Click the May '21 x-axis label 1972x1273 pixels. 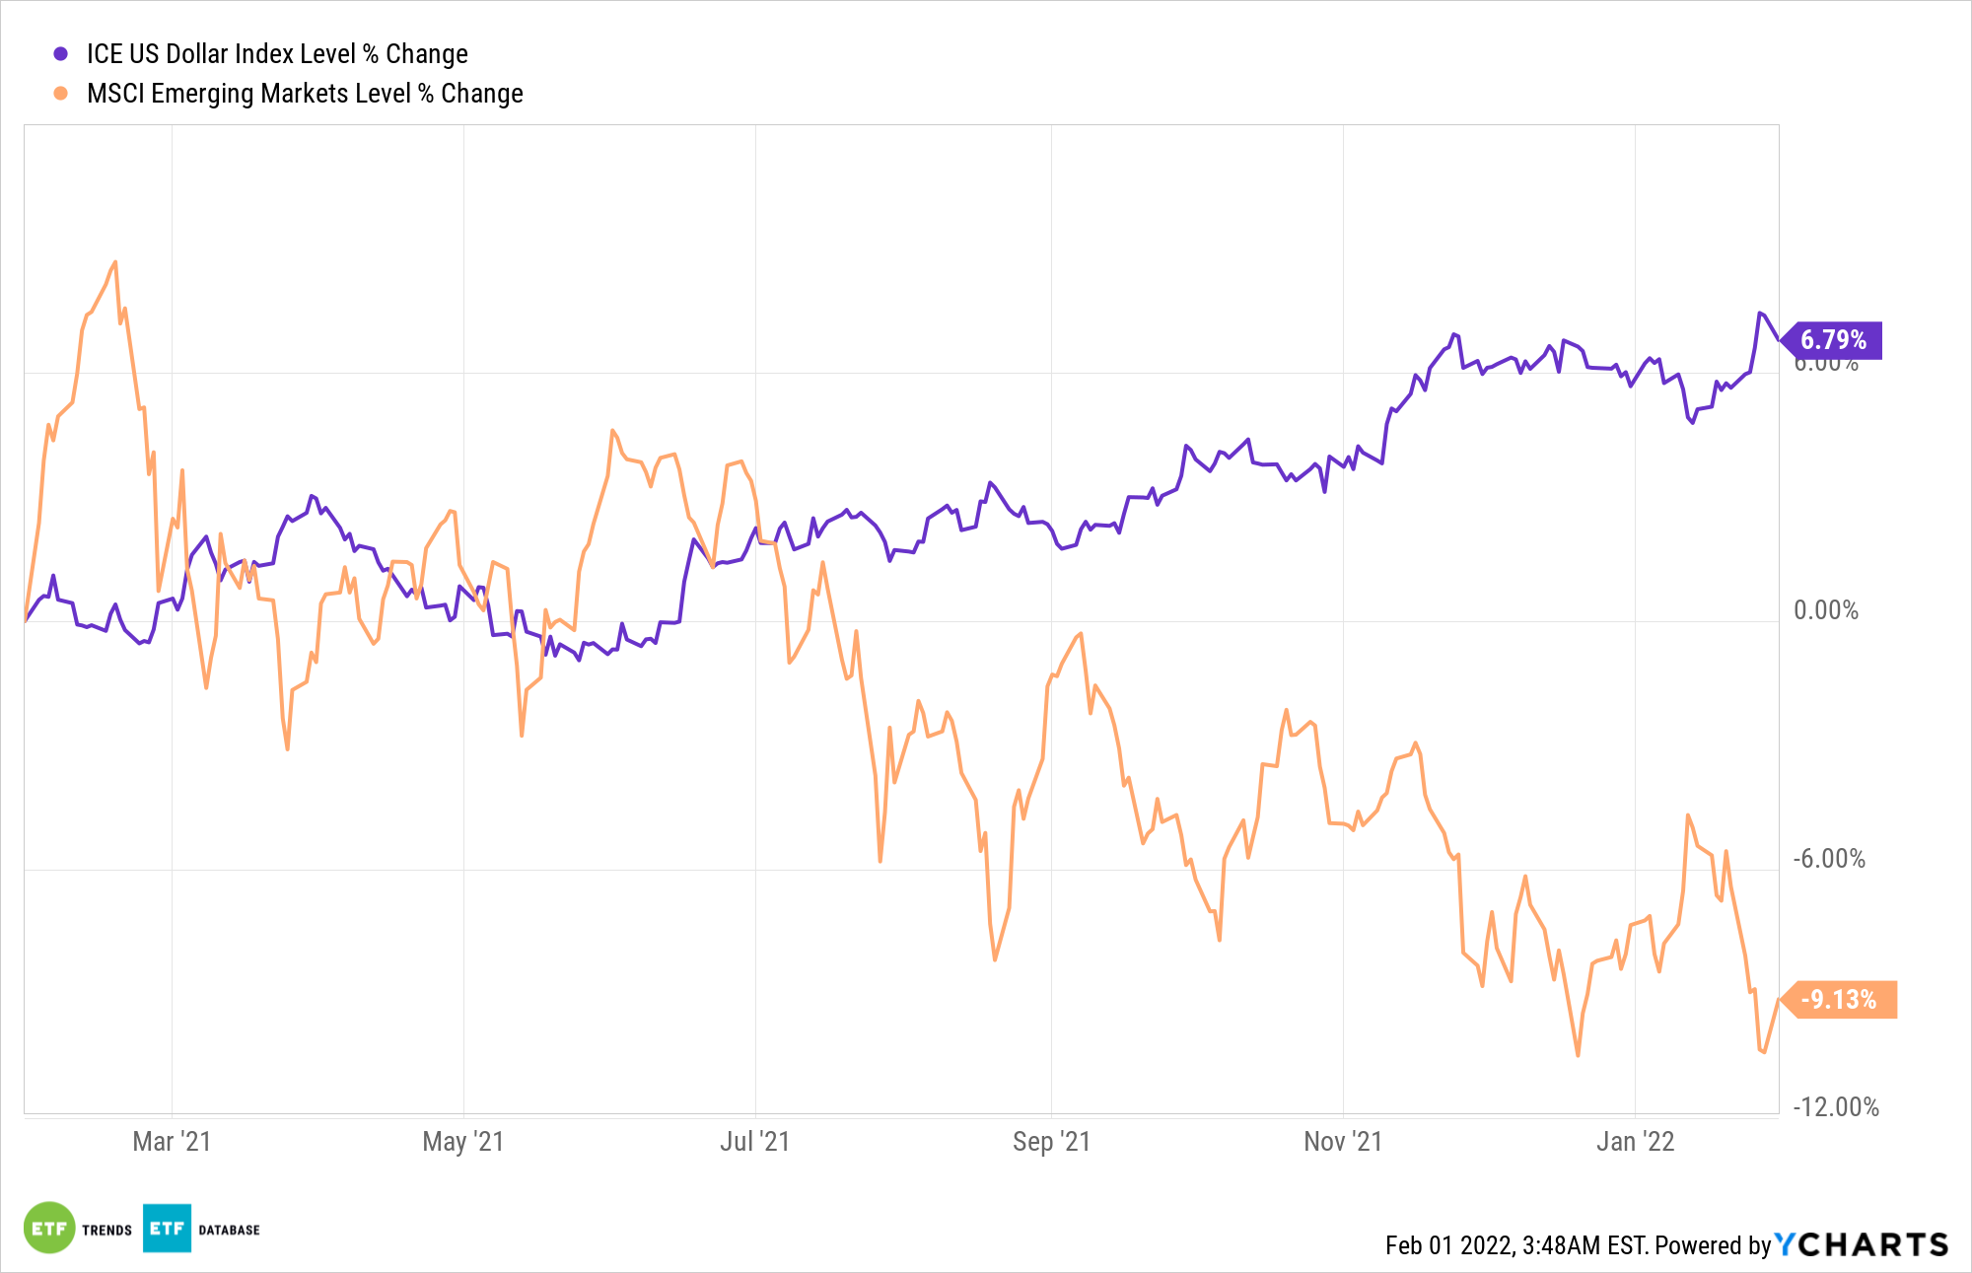point(462,1142)
